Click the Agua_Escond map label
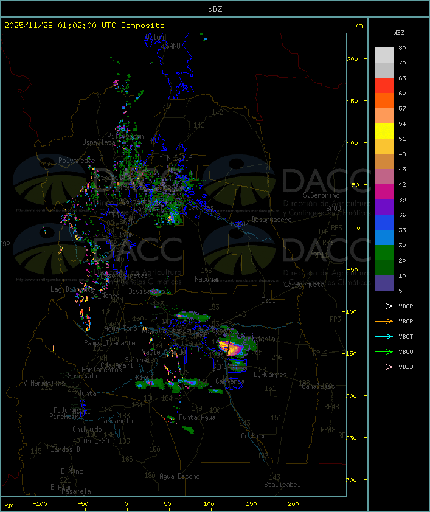430x512 pixels. coord(179,476)
